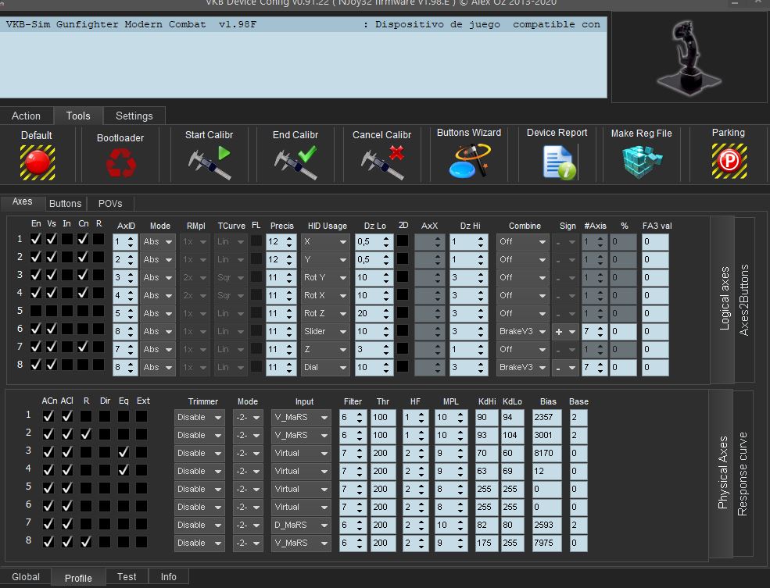The image size is (770, 588).
Task: Enable Eq checkbox for physical axis 1
Action: [124, 417]
